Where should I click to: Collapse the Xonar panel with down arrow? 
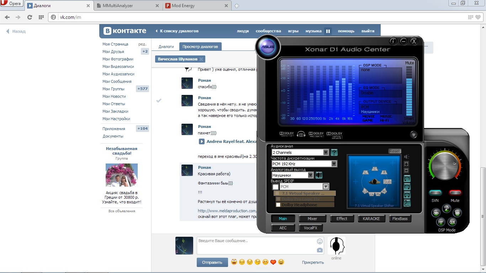(x=413, y=135)
